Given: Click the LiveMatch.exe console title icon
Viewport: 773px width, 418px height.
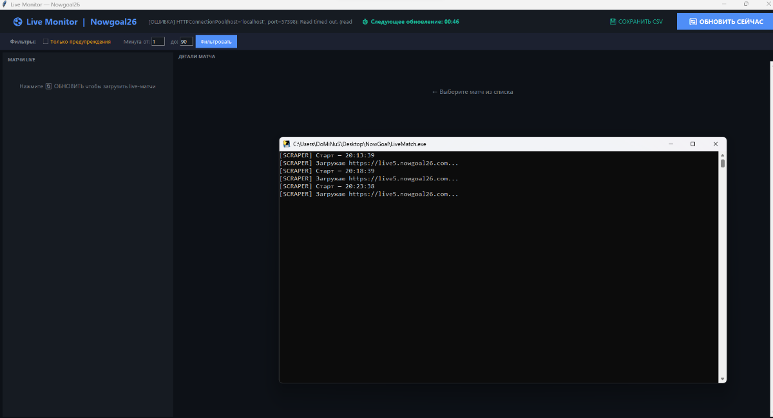Looking at the screenshot, I should pyautogui.click(x=287, y=144).
